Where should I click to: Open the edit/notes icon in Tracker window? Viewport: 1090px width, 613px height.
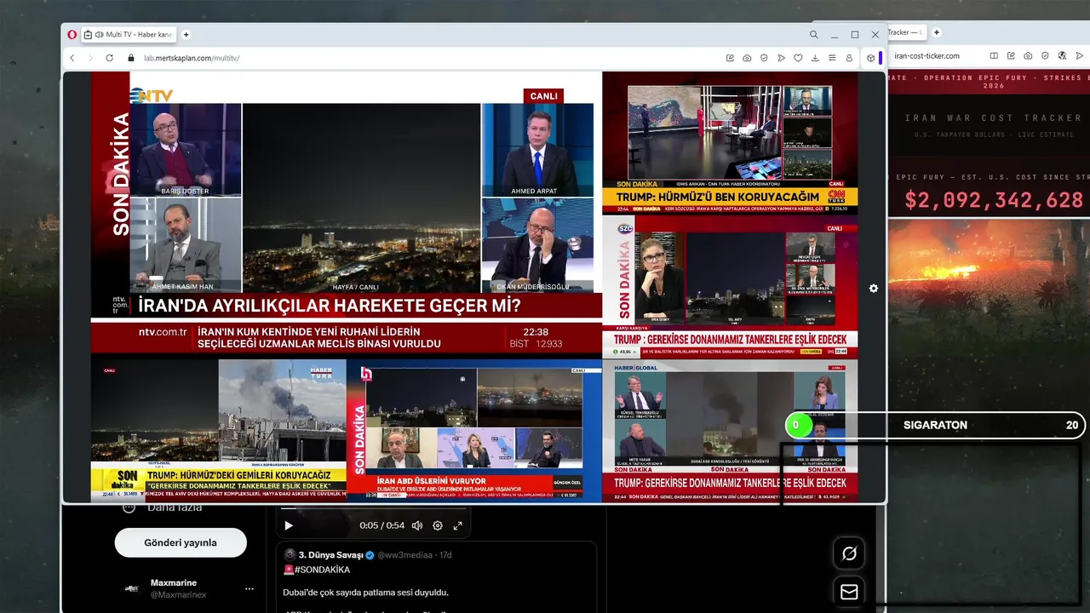[x=1011, y=55]
